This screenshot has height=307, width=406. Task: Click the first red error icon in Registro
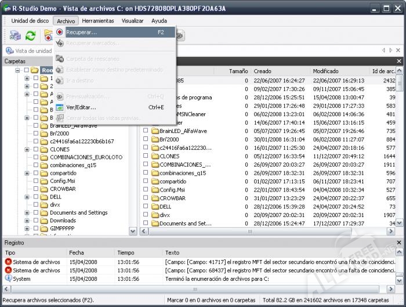[8, 262]
